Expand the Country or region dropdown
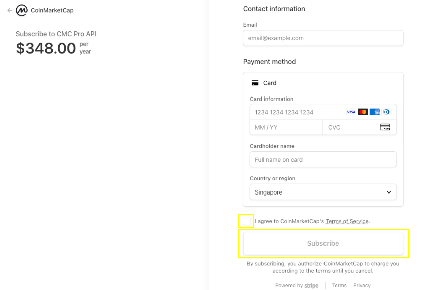Image resolution: width=432 pixels, height=290 pixels. tap(323, 192)
